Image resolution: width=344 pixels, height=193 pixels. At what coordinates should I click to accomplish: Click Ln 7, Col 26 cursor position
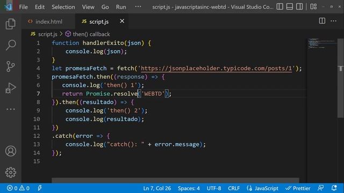coord(157,188)
